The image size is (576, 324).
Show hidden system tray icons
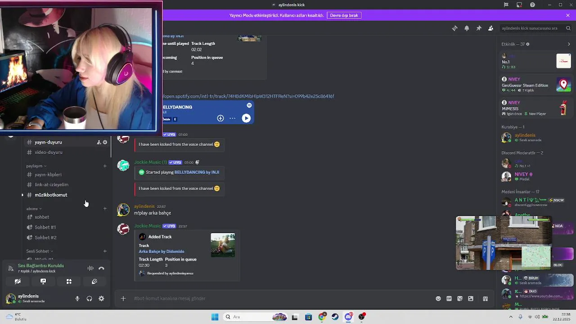[511, 317]
